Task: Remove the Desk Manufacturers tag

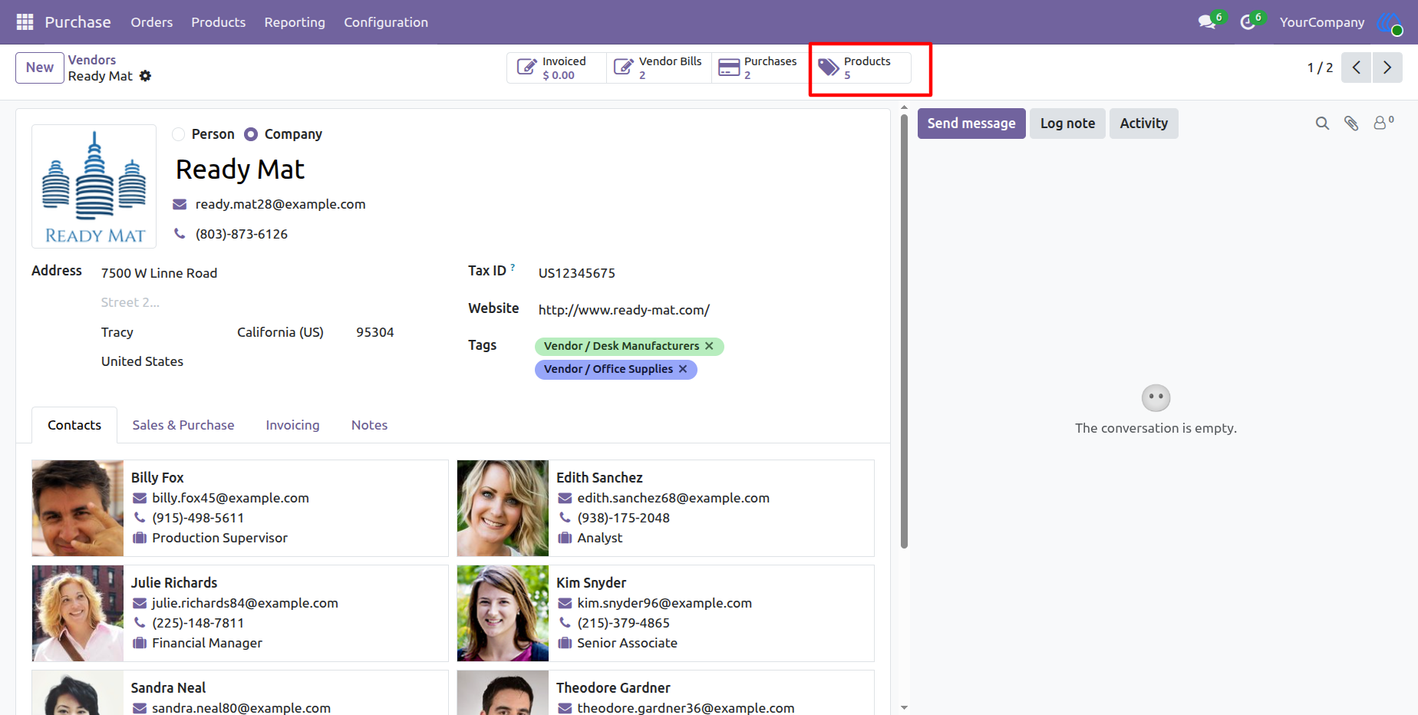Action: (x=709, y=346)
